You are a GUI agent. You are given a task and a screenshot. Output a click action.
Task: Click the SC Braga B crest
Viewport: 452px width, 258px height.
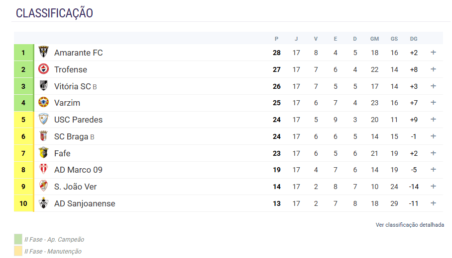tap(44, 136)
